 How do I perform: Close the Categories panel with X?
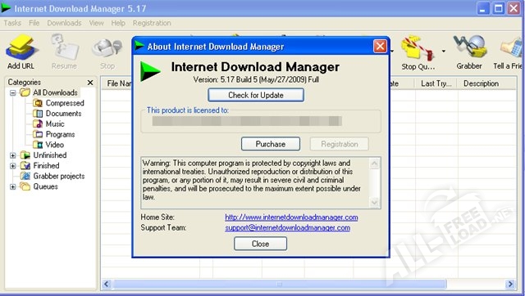pyautogui.click(x=90, y=83)
